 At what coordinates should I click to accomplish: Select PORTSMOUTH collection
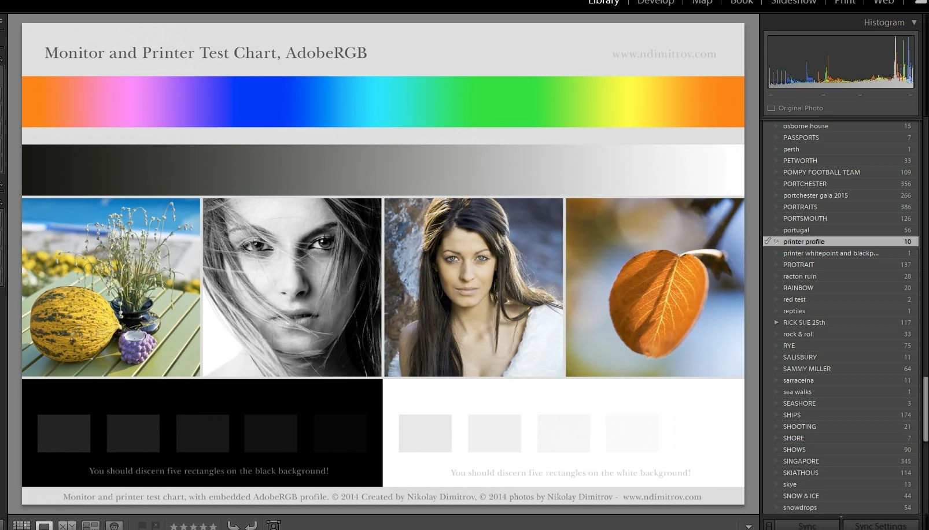pos(840,218)
